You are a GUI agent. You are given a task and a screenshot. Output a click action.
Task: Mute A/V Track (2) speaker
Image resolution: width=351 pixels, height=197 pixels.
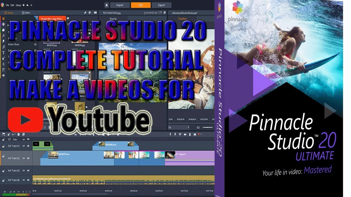(x=28, y=158)
